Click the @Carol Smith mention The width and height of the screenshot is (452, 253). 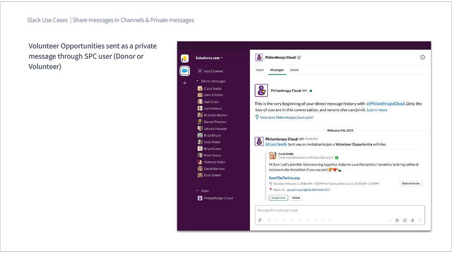[276, 144]
